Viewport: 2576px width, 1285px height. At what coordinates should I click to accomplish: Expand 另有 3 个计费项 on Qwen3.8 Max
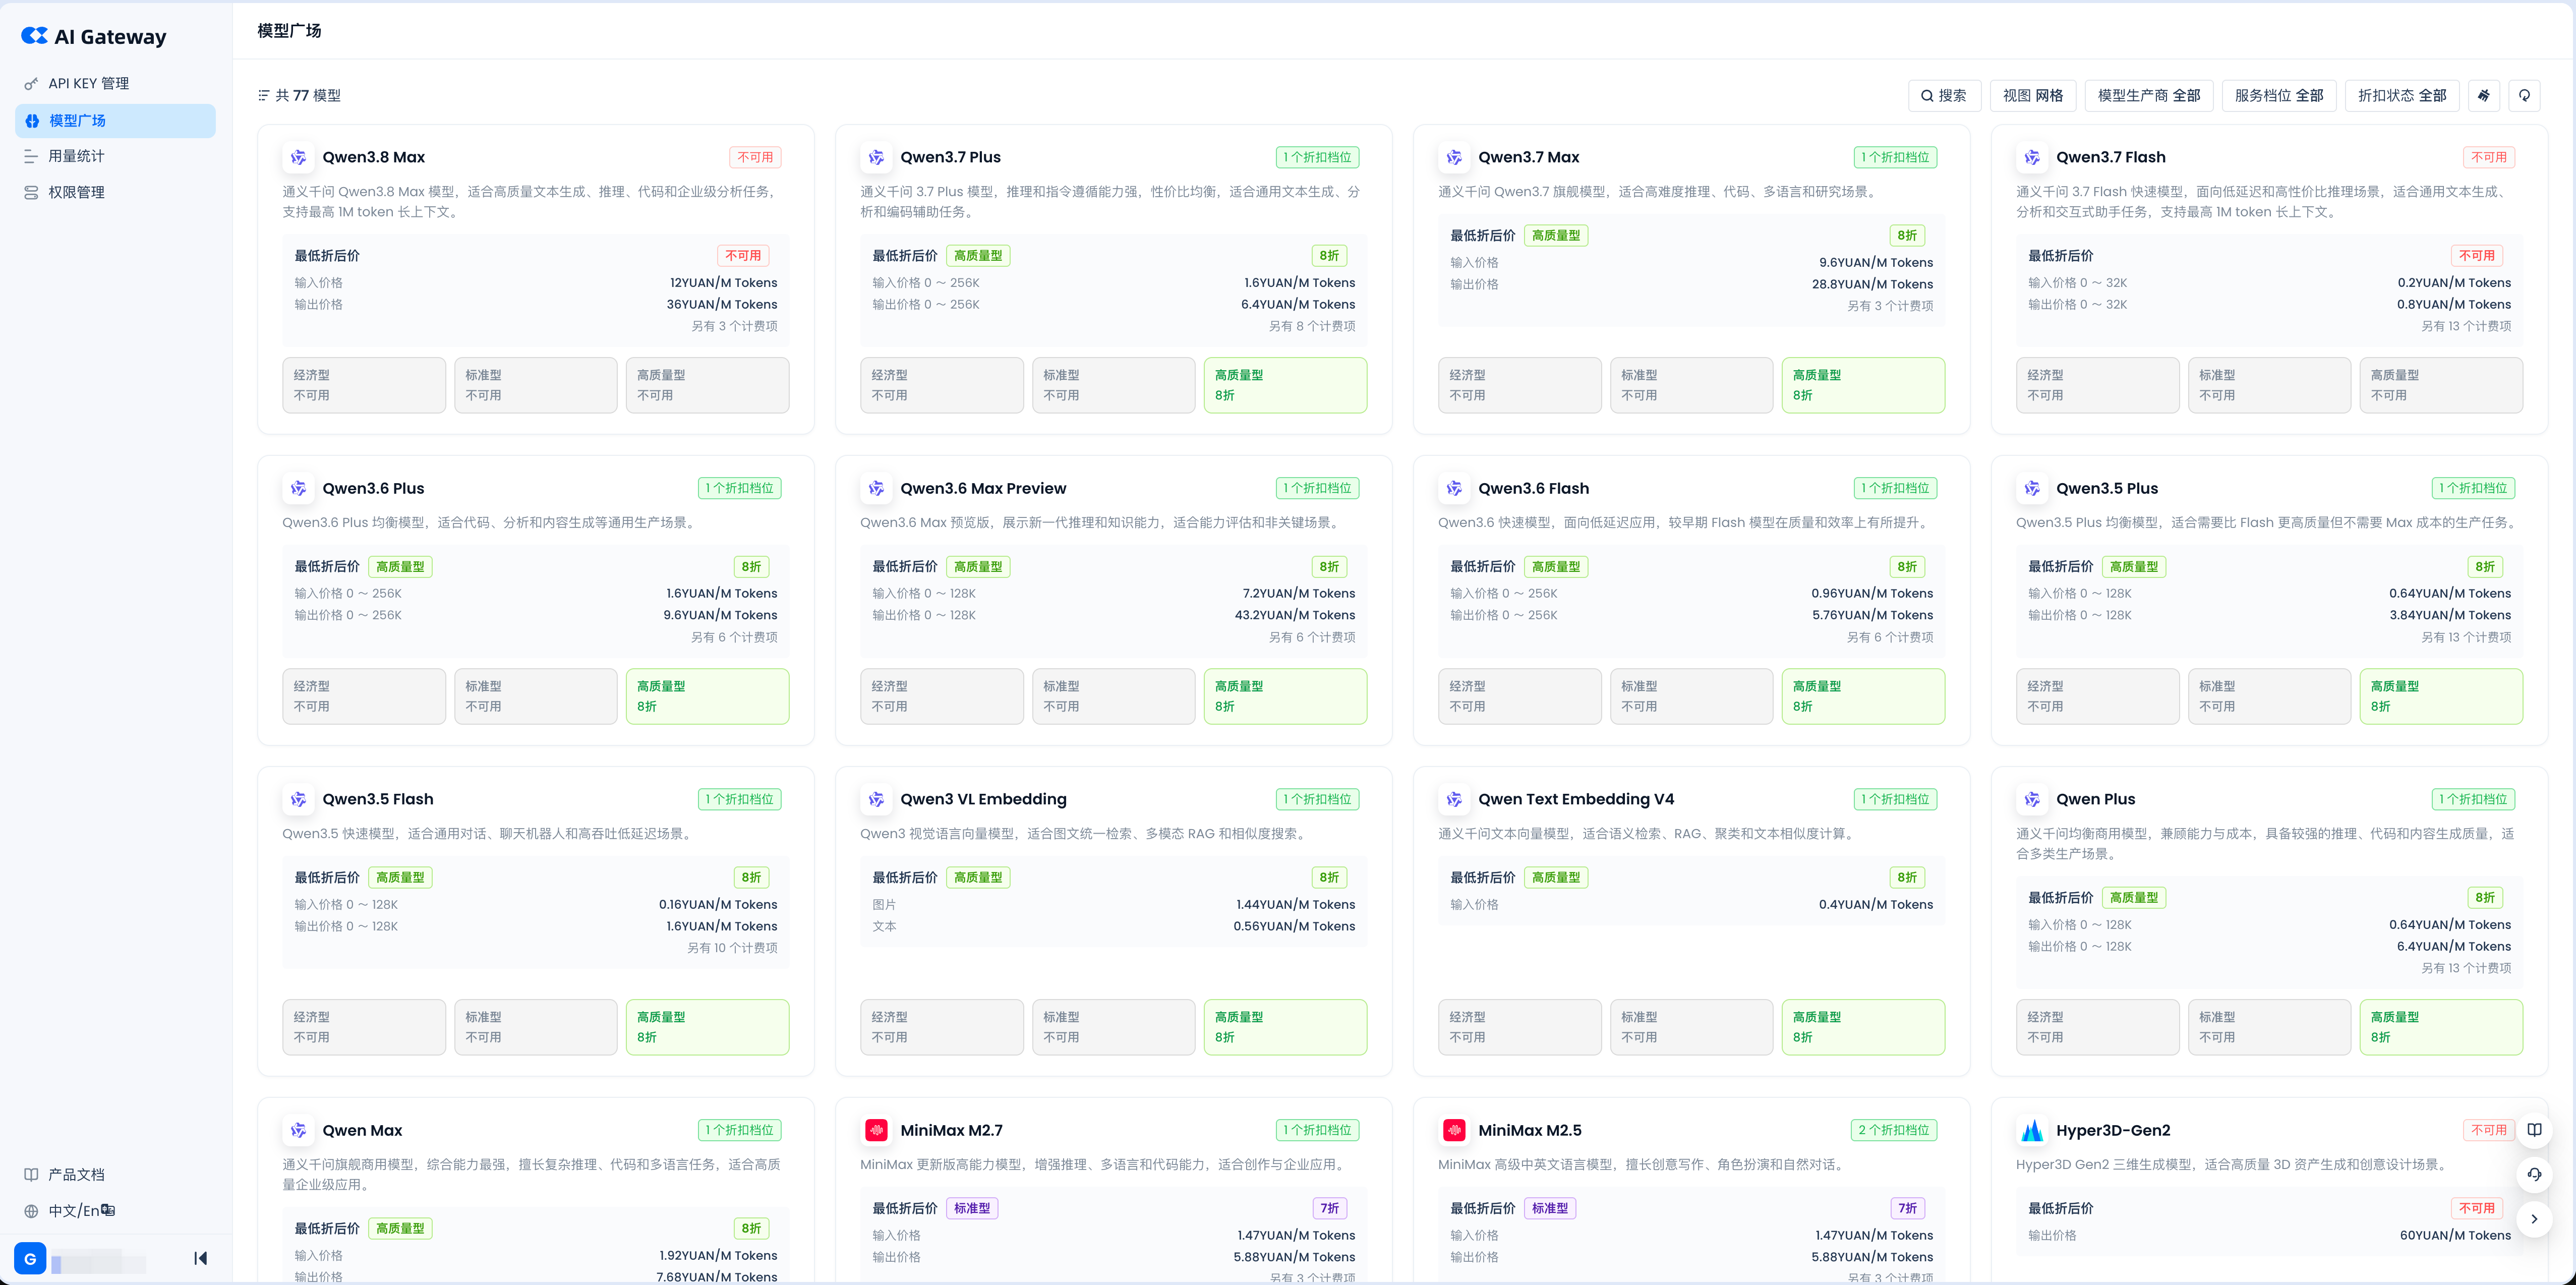click(734, 326)
